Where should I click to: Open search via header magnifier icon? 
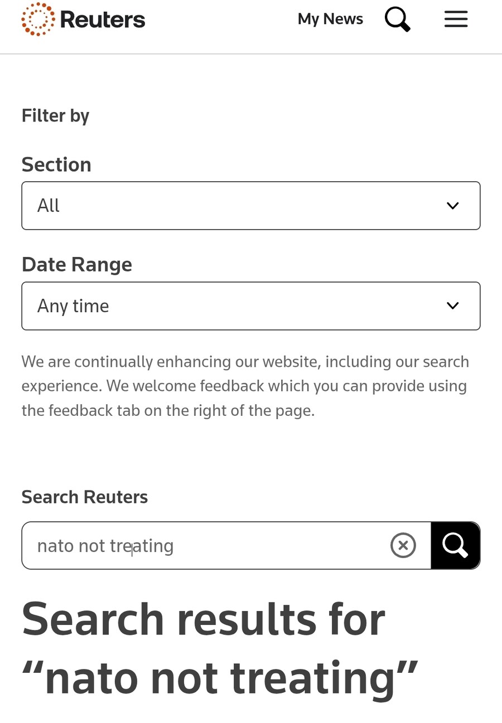(x=398, y=20)
